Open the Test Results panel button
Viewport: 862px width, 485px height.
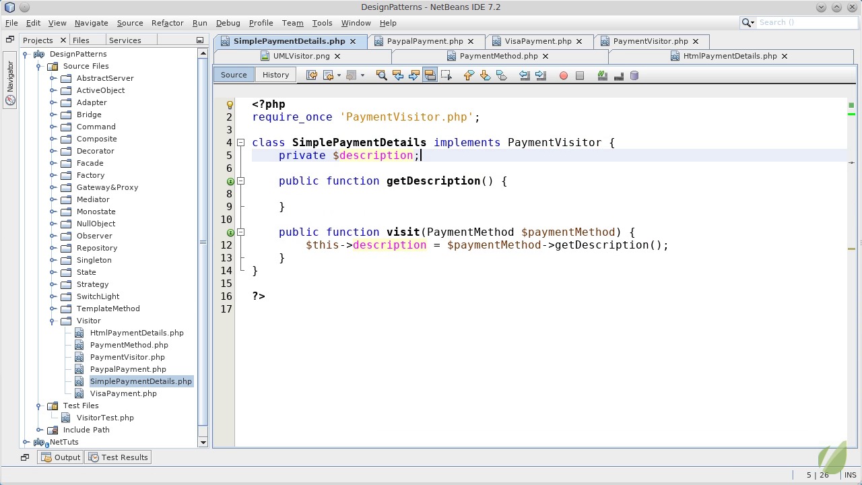click(x=119, y=457)
